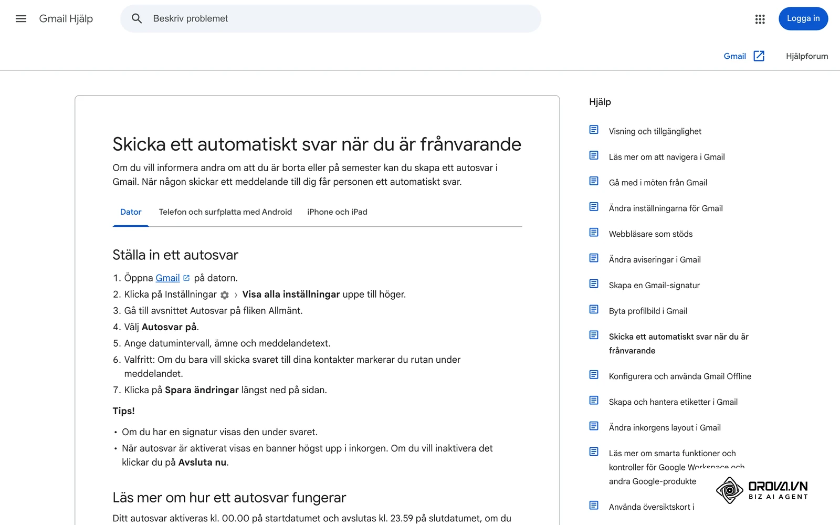Open Visning och tillgänglighet article
The height and width of the screenshot is (525, 840).
tap(655, 131)
